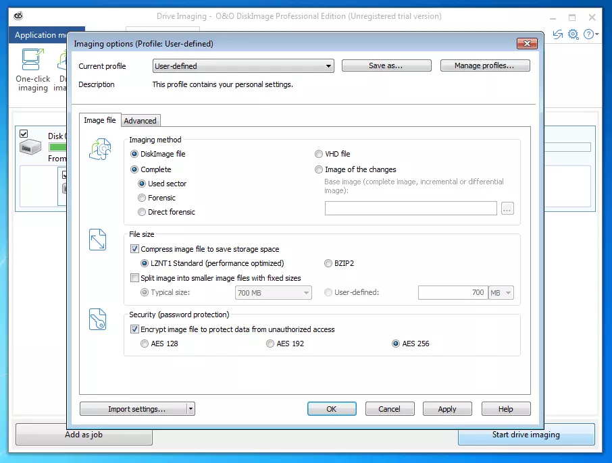
Task: Open the help question mark icon
Action: 588,34
